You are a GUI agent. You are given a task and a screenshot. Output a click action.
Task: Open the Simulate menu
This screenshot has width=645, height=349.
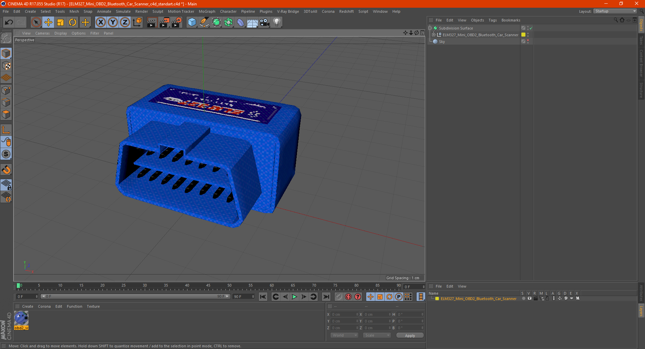(x=123, y=11)
